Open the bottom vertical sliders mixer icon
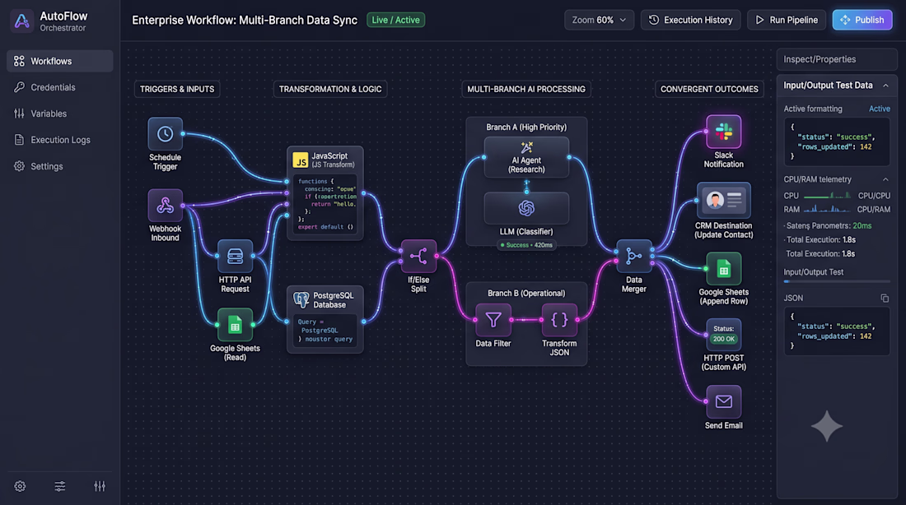 coord(100,487)
